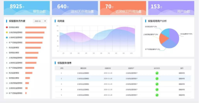Click the 创建时间 column header
The width and height of the screenshot is (199, 103).
point(108,68)
